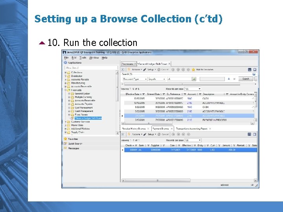Expand the General Ledger subfolder
Image resolution: width=283 pixels, height=212 pixels.
click(x=69, y=93)
